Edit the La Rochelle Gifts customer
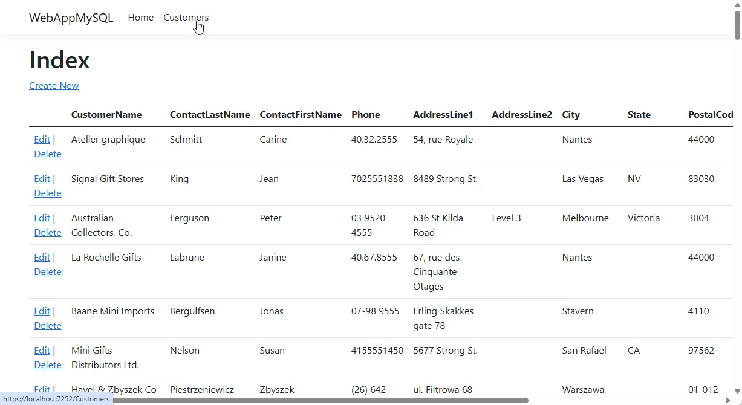Screen dimensions: 742x405 click(x=42, y=258)
